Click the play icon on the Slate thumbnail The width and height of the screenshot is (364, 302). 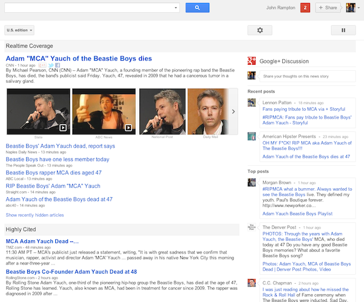[x=62, y=128]
